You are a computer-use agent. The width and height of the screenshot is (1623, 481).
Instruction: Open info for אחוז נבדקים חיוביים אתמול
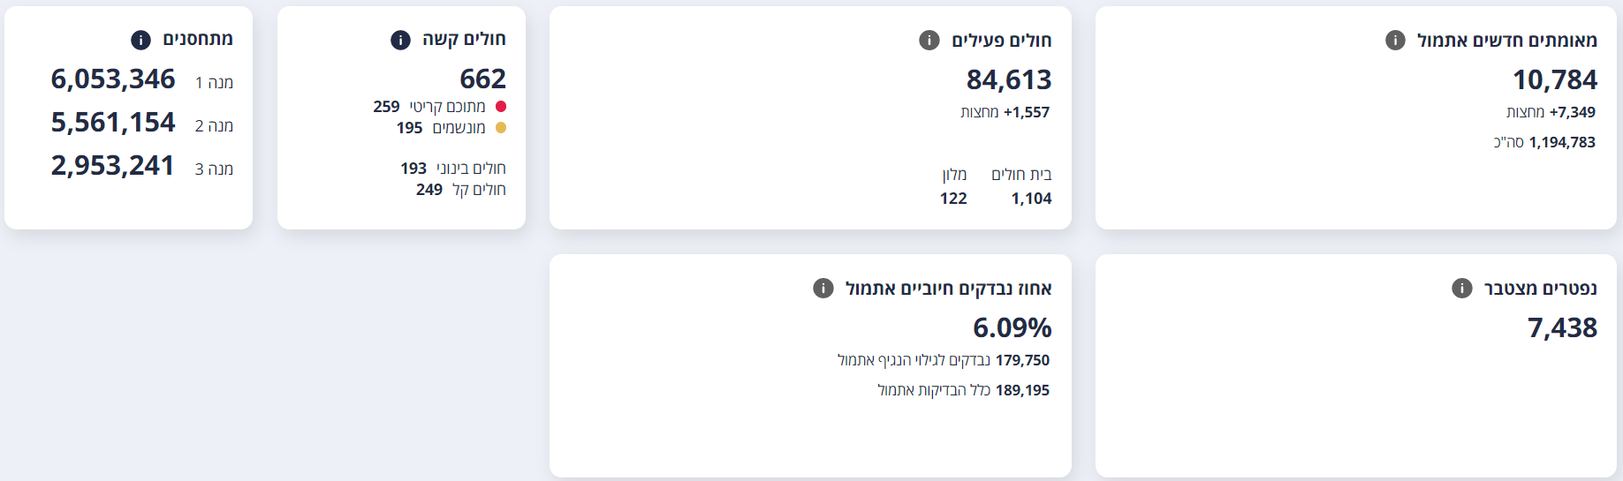coord(823,288)
